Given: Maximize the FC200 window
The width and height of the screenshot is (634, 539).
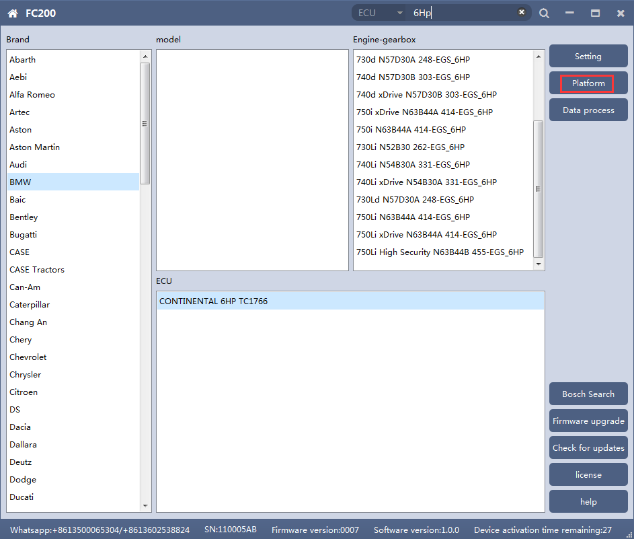Looking at the screenshot, I should pos(595,13).
